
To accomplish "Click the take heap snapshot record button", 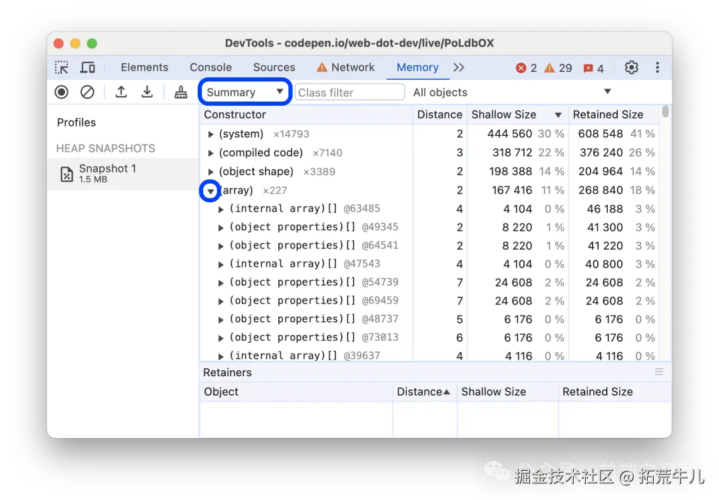I will [x=61, y=92].
